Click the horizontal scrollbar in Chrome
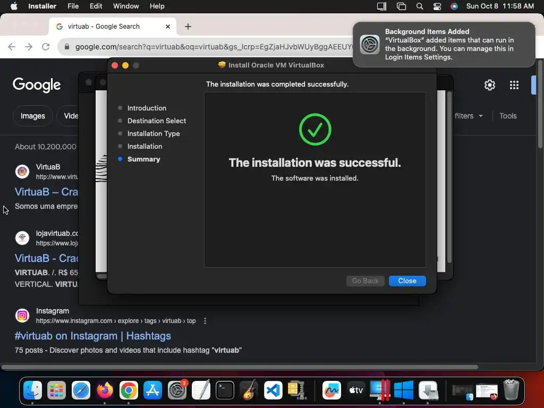The image size is (544, 408). tap(240, 367)
